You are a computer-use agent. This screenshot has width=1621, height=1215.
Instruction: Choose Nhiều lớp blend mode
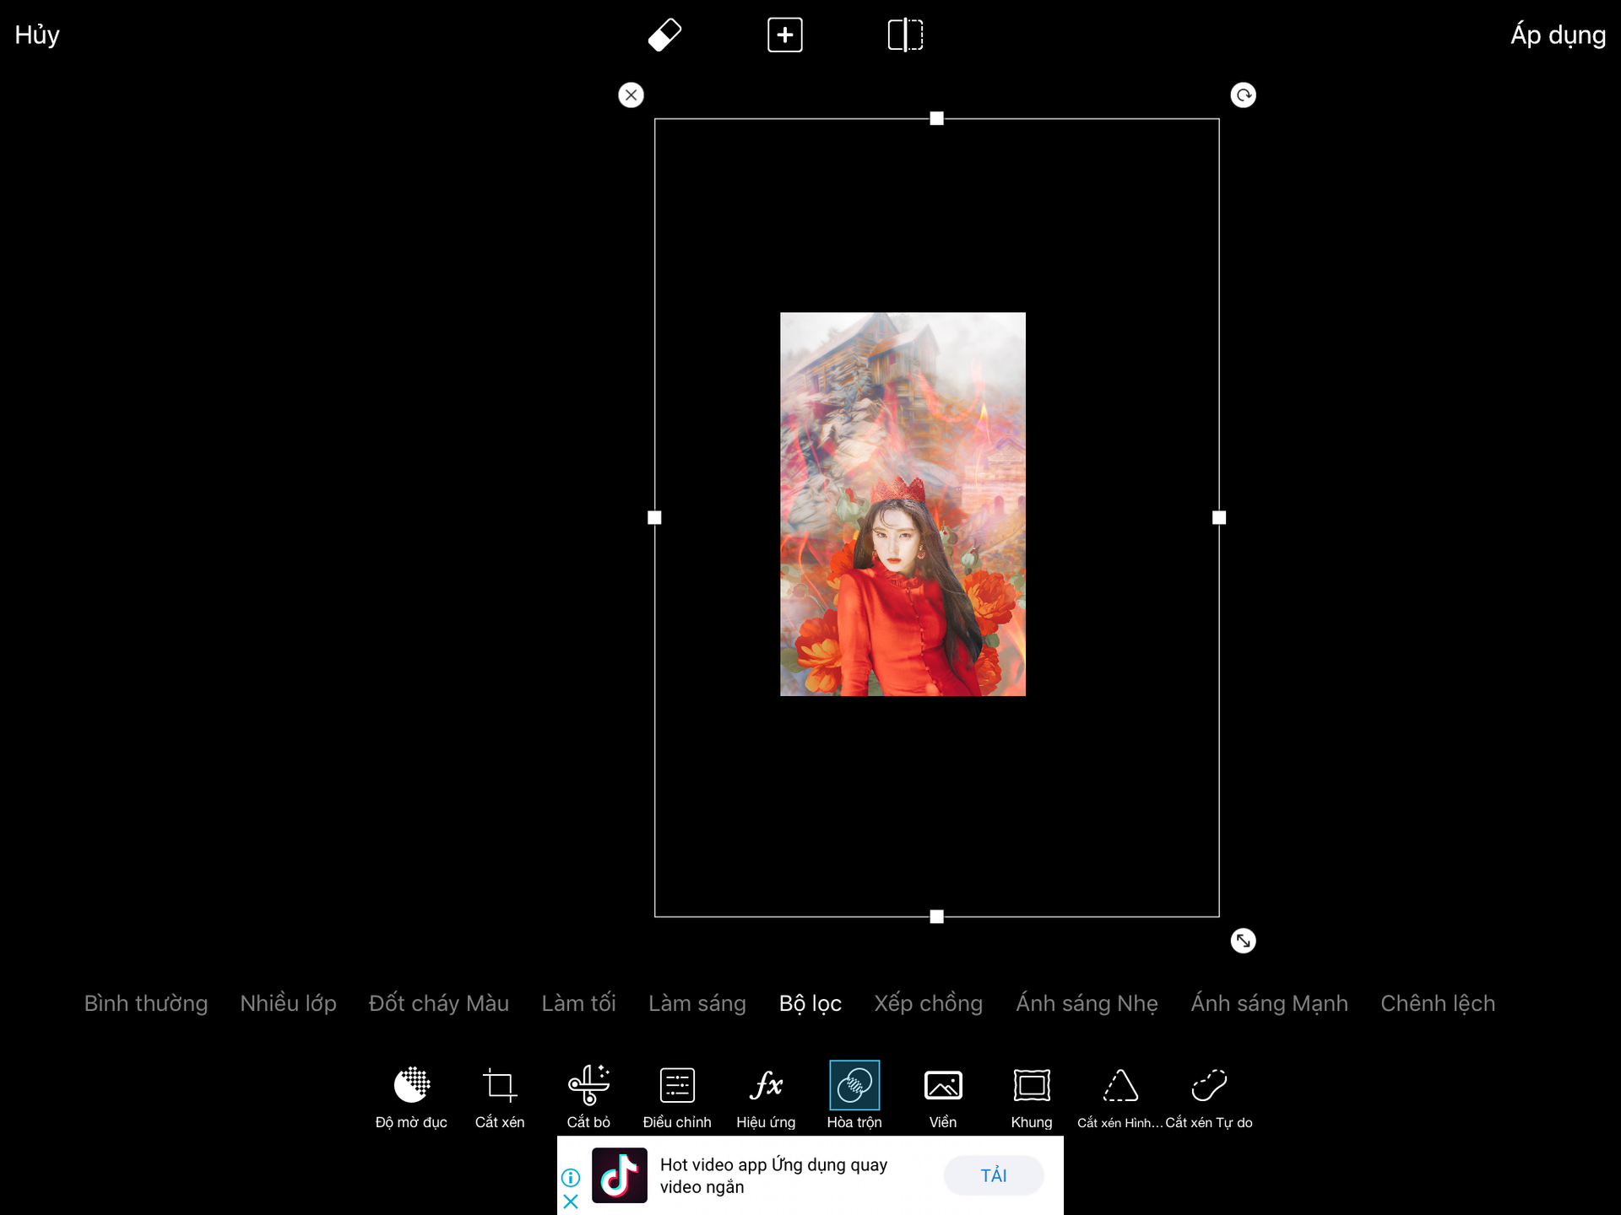pyautogui.click(x=288, y=1003)
